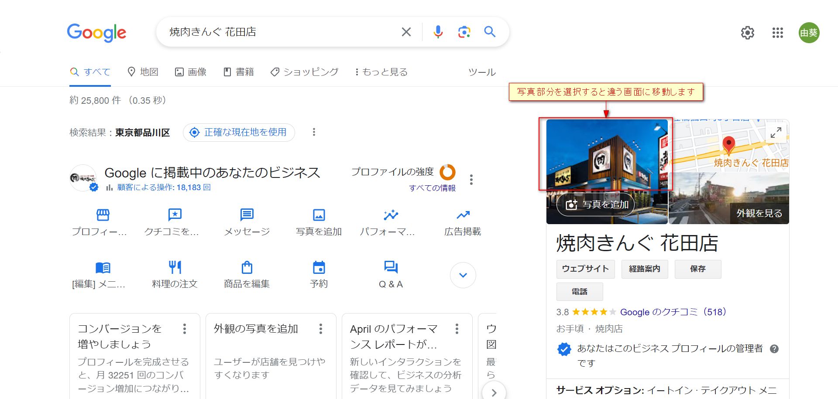The height and width of the screenshot is (399, 838).
Task: Switch to the ショッピング tab
Action: click(x=304, y=72)
